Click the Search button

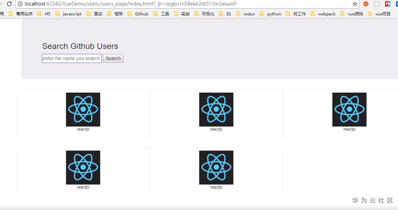point(113,58)
